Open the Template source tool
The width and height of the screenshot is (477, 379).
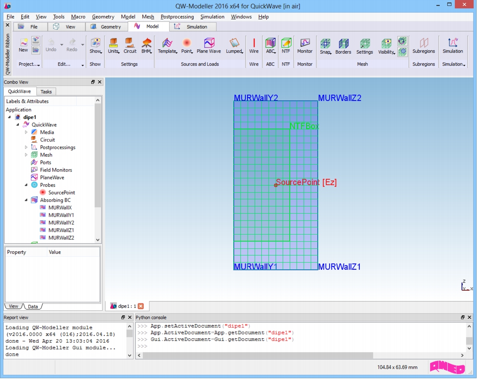pyautogui.click(x=167, y=46)
